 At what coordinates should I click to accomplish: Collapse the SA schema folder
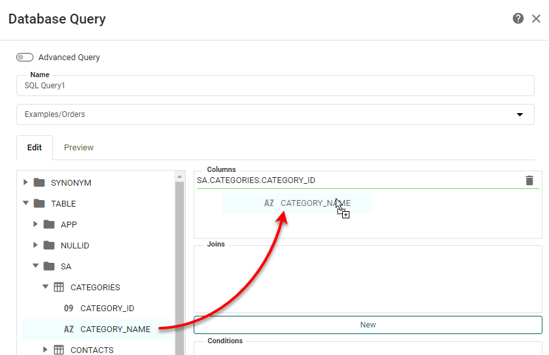35,266
